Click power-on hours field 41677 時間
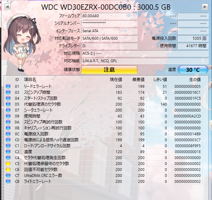 (x=193, y=46)
